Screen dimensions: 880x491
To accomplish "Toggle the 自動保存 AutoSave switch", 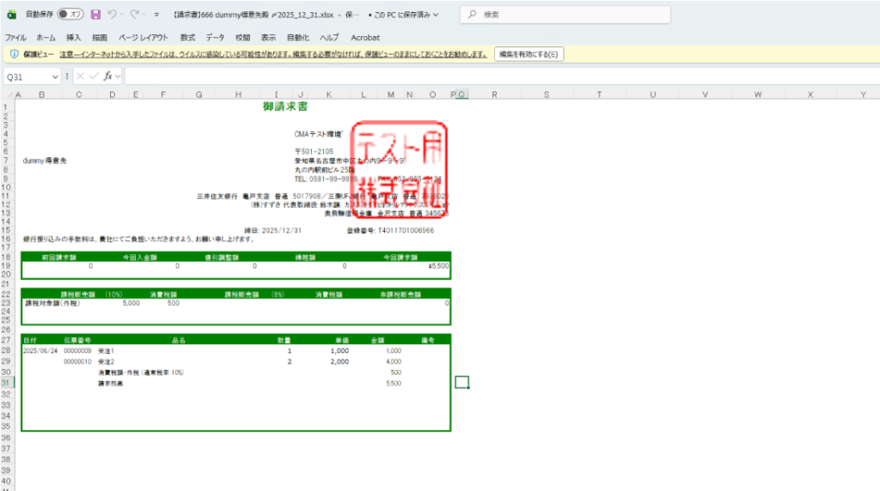I will tap(70, 15).
